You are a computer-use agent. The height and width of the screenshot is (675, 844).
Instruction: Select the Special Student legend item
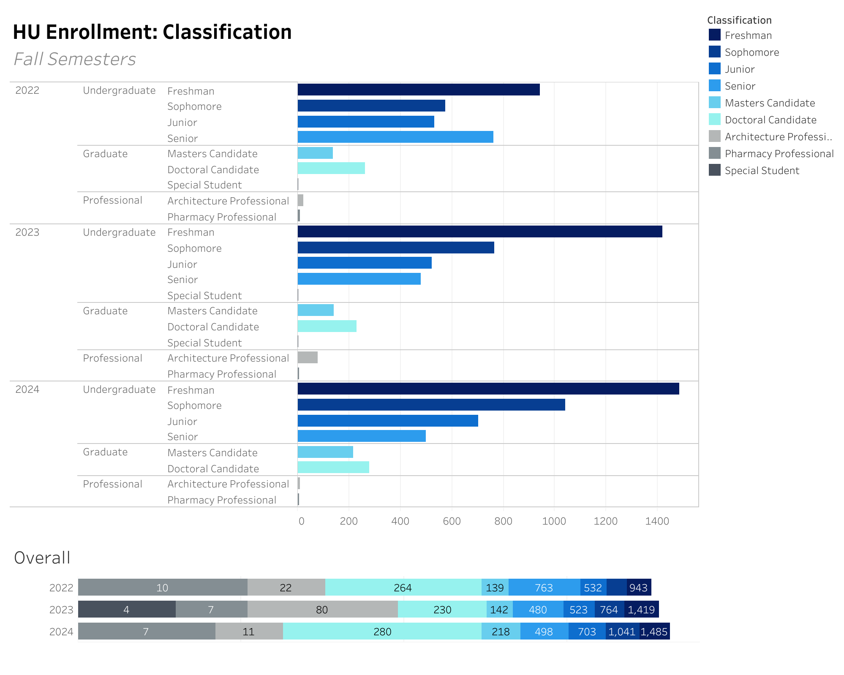point(762,171)
